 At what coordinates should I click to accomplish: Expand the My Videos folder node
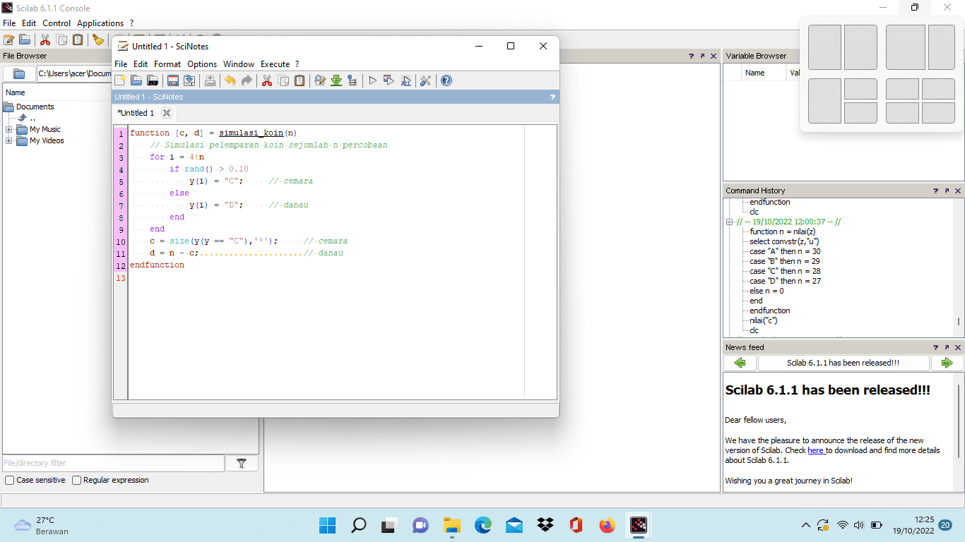(8, 141)
